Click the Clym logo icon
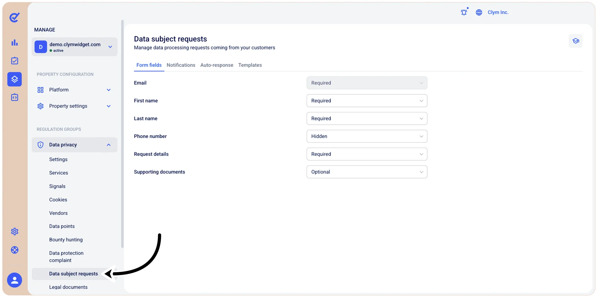Viewport: 597px width, 297px height. (14, 17)
